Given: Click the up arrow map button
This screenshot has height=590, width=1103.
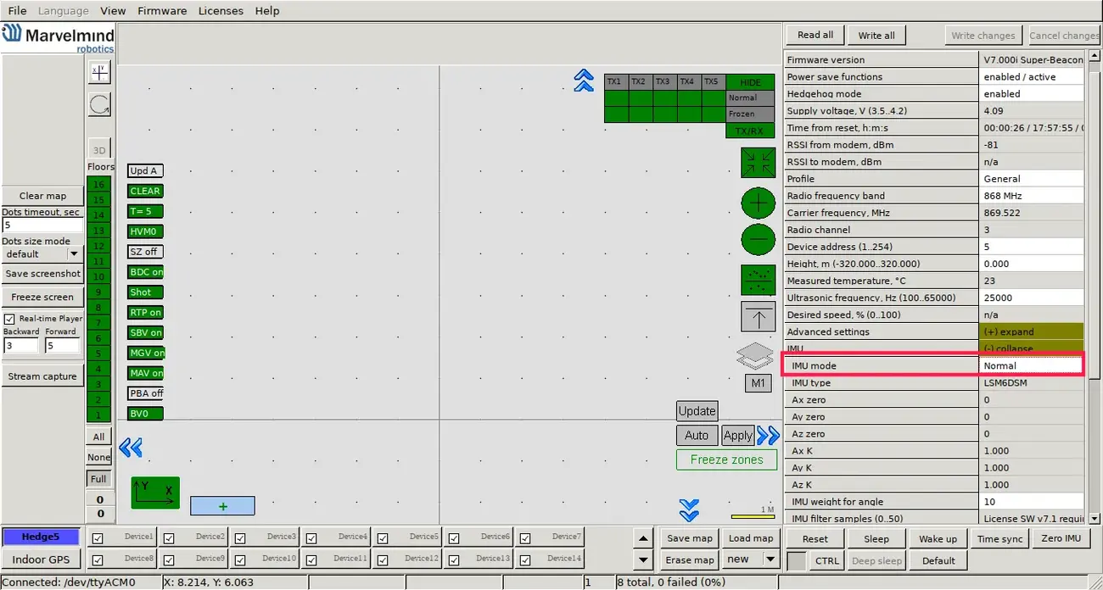Looking at the screenshot, I should [x=758, y=316].
